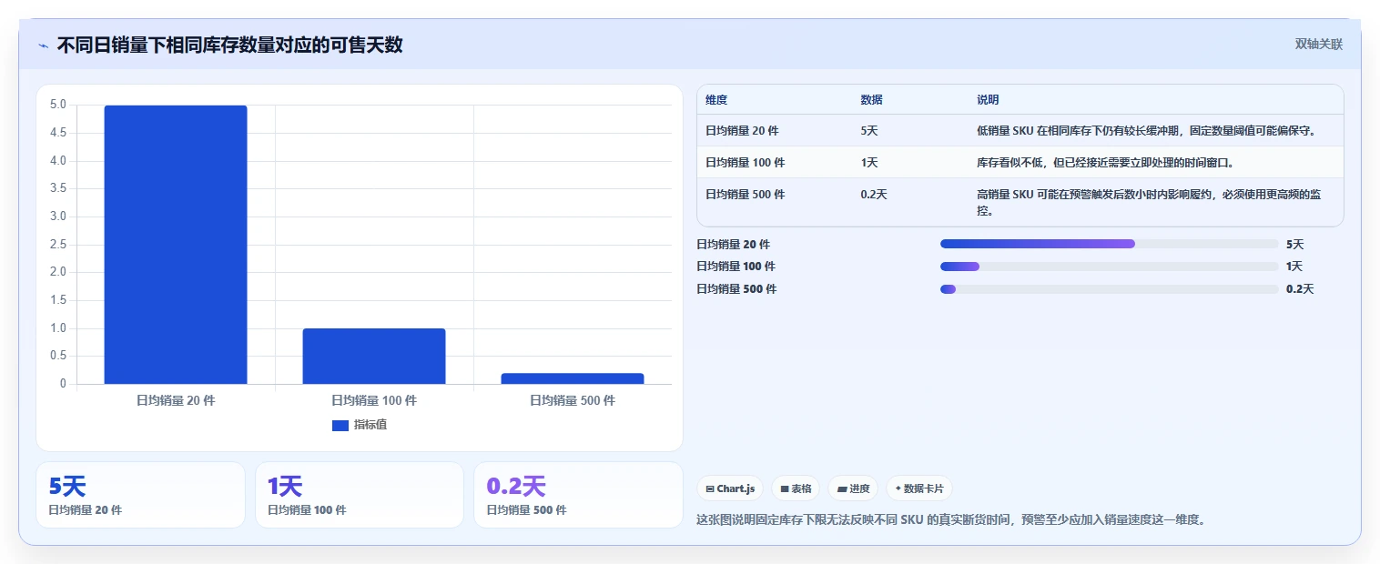Click the 数据 column header
1380x564 pixels.
point(871,100)
